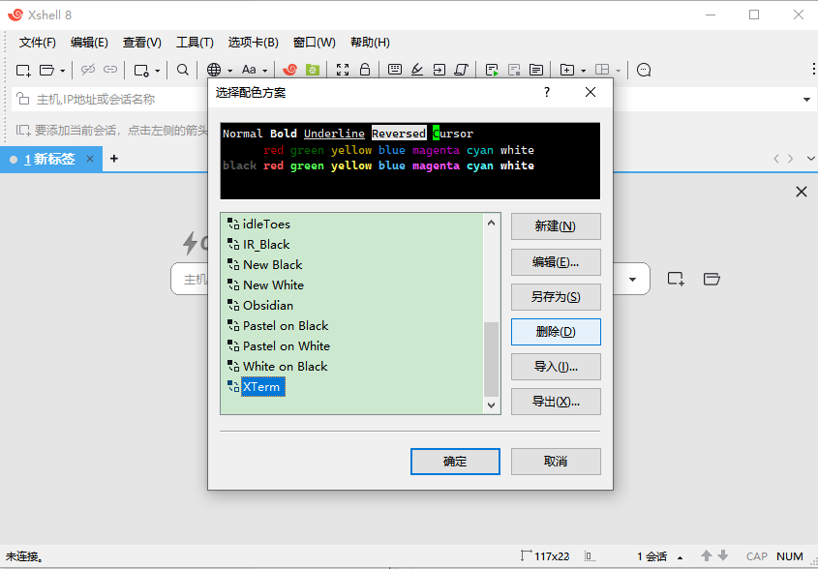Open the 查看(V) menu

coord(142,43)
